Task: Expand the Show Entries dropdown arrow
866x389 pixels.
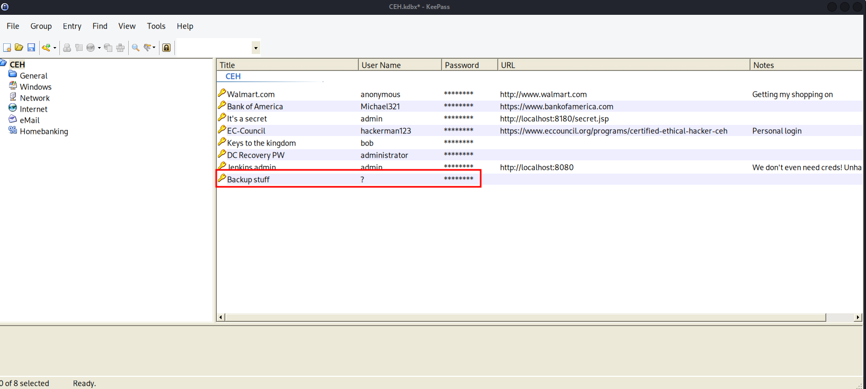Action: point(154,48)
